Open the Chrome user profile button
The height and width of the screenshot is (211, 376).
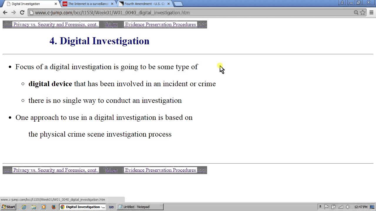click(x=342, y=3)
